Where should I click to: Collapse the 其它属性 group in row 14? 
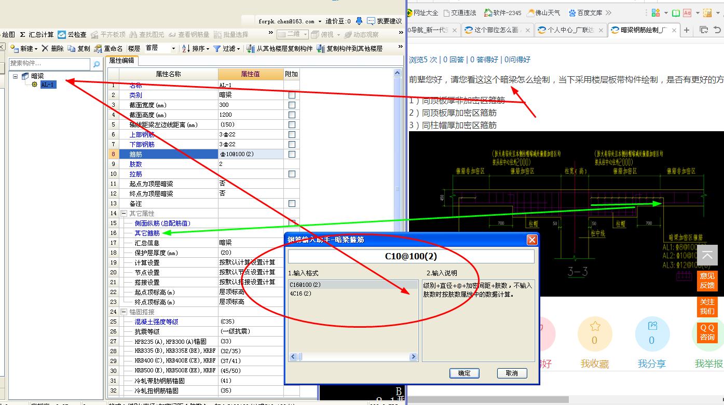[x=124, y=213]
